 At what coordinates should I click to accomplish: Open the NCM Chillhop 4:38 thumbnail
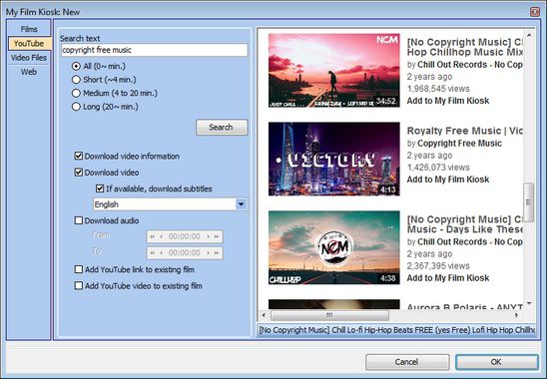point(333,247)
